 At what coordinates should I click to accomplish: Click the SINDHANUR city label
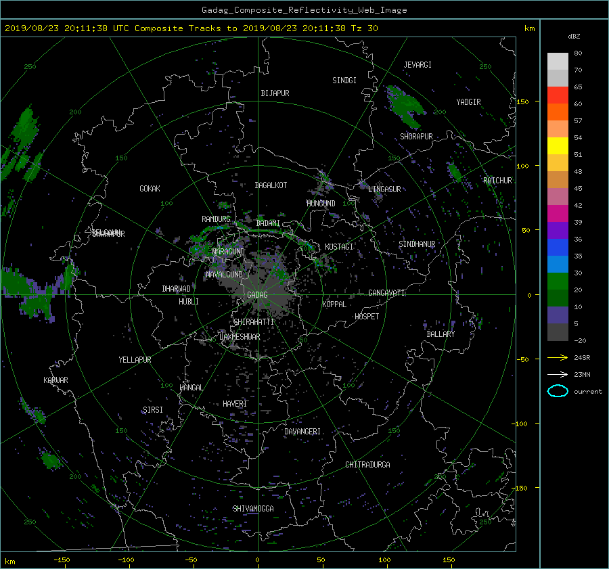click(x=417, y=244)
